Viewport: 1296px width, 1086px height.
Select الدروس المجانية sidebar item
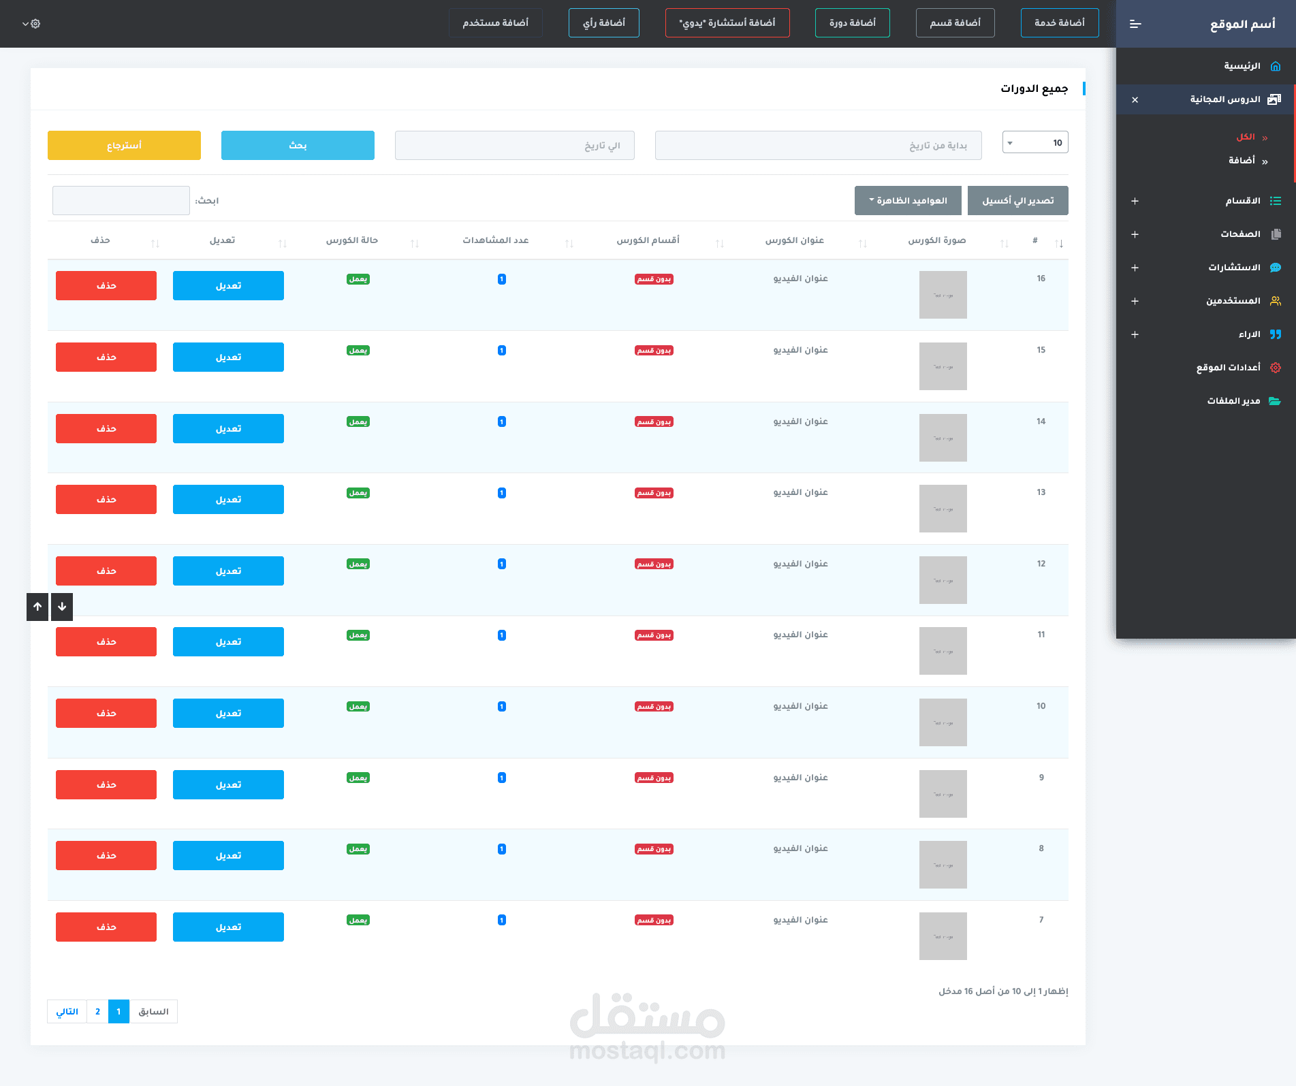1206,99
